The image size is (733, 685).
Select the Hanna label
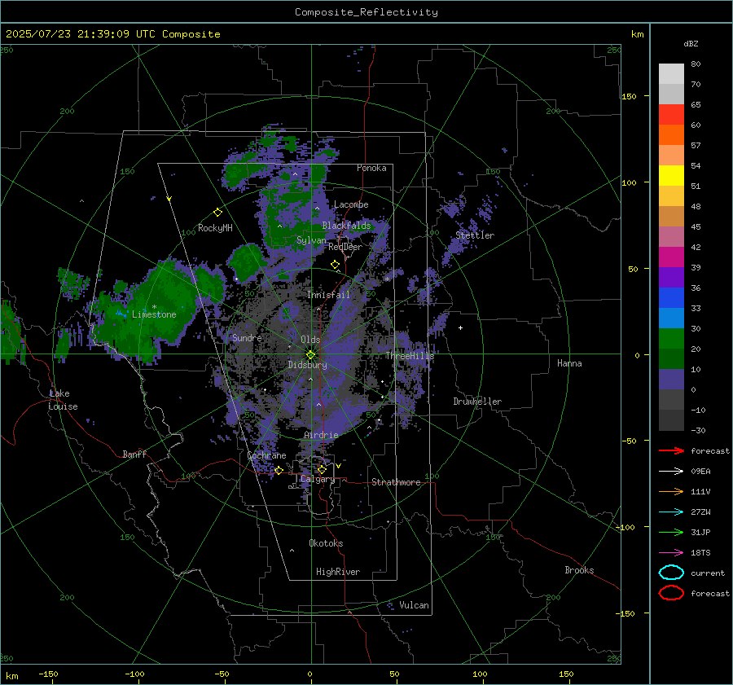click(x=569, y=363)
